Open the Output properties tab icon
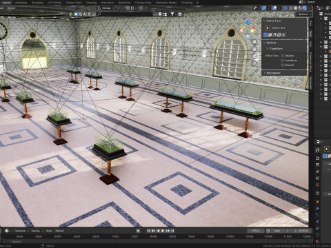The height and width of the screenshot is (248, 331). point(317,165)
